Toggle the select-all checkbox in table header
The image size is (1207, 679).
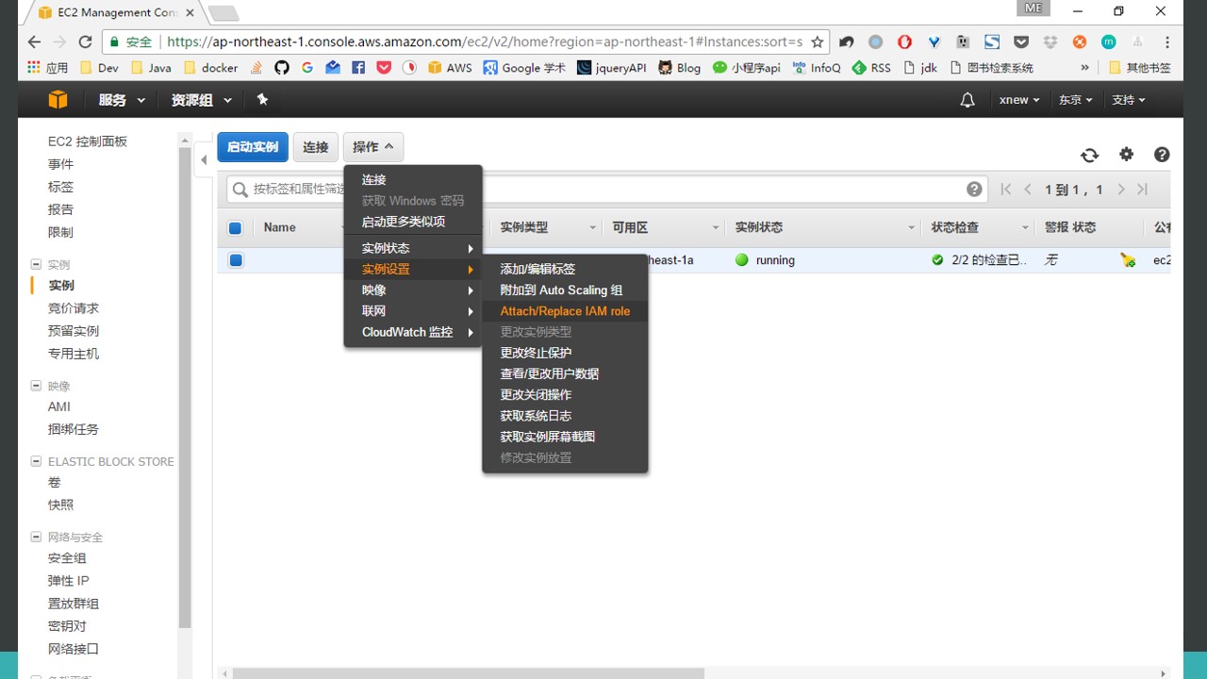pyautogui.click(x=236, y=227)
